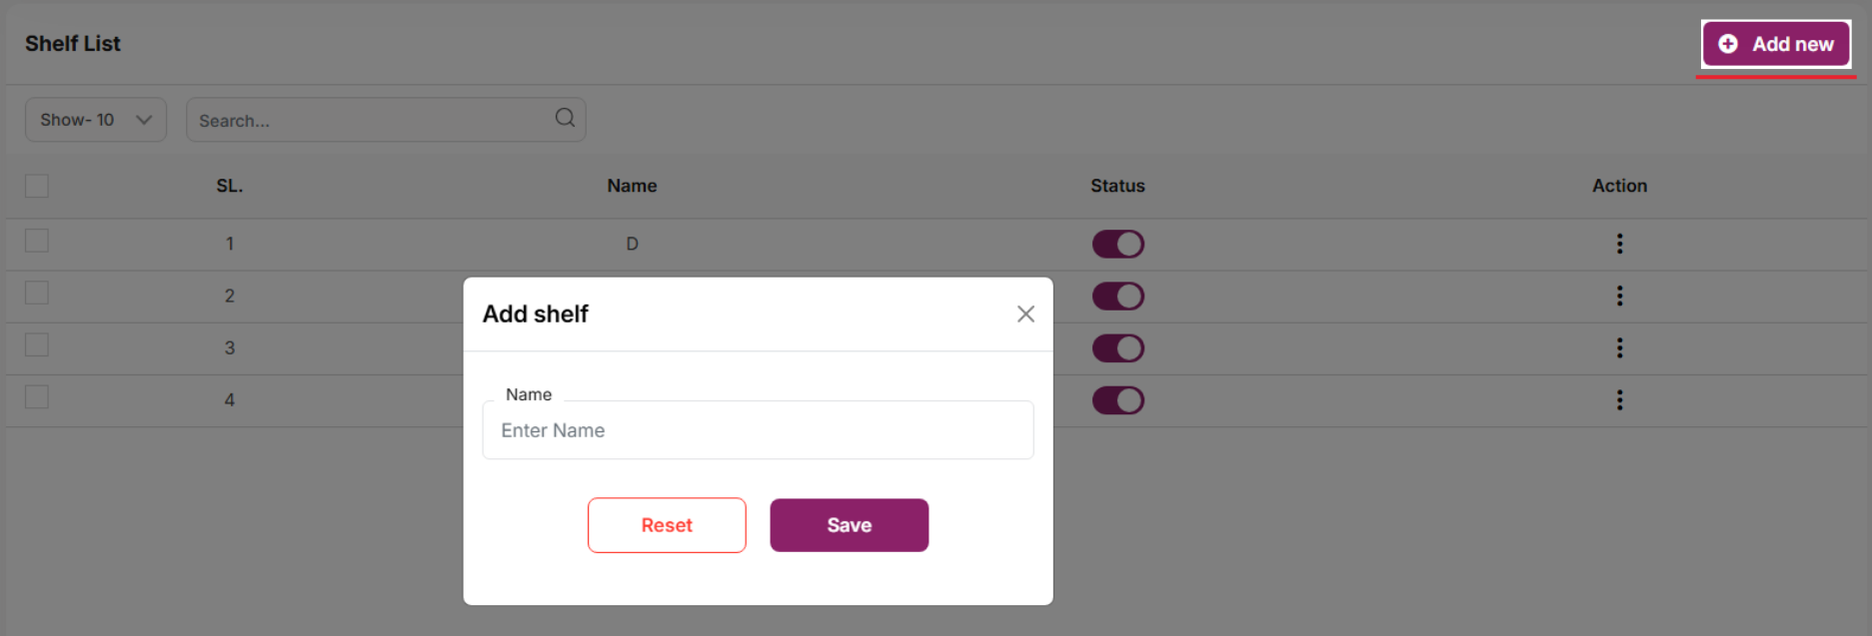Close the Add shelf dialog
The height and width of the screenshot is (636, 1872).
coord(1025,315)
